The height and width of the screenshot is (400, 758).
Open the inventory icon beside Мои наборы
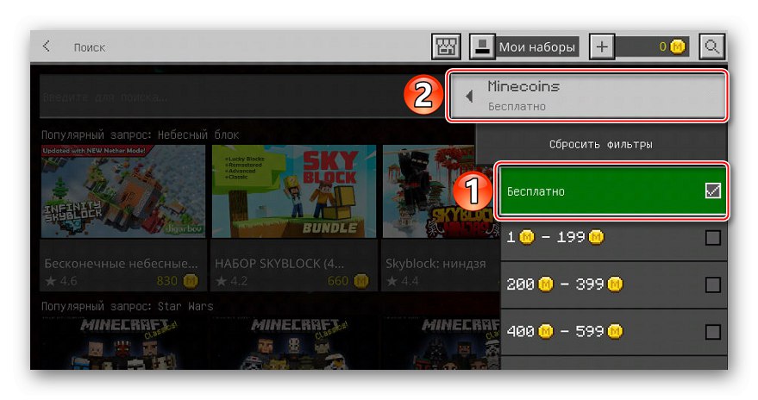pyautogui.click(x=482, y=47)
